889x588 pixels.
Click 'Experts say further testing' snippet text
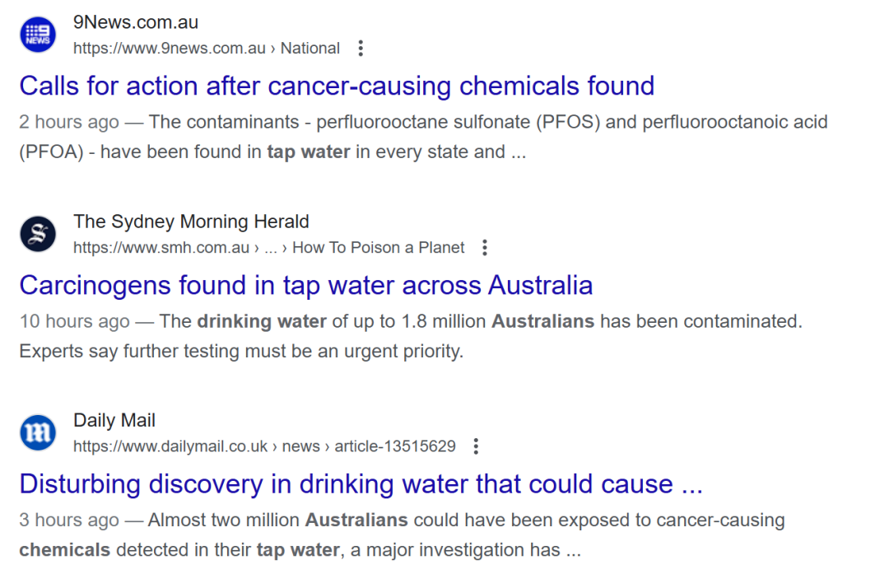tap(241, 352)
